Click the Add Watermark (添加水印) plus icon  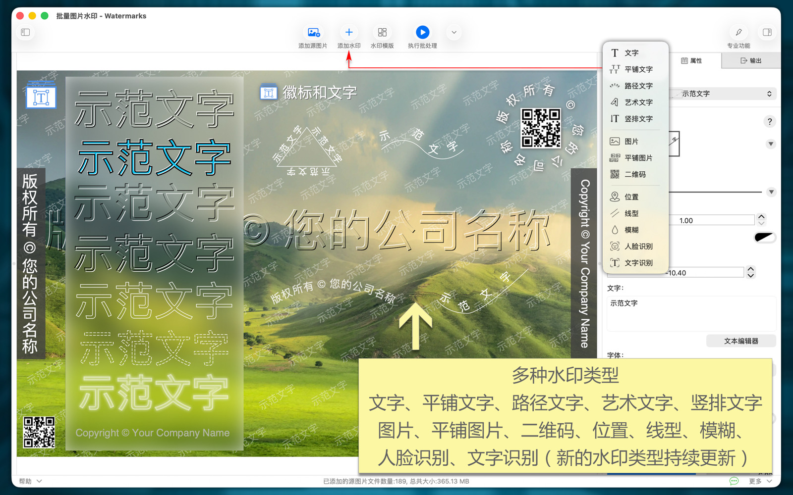tap(349, 33)
